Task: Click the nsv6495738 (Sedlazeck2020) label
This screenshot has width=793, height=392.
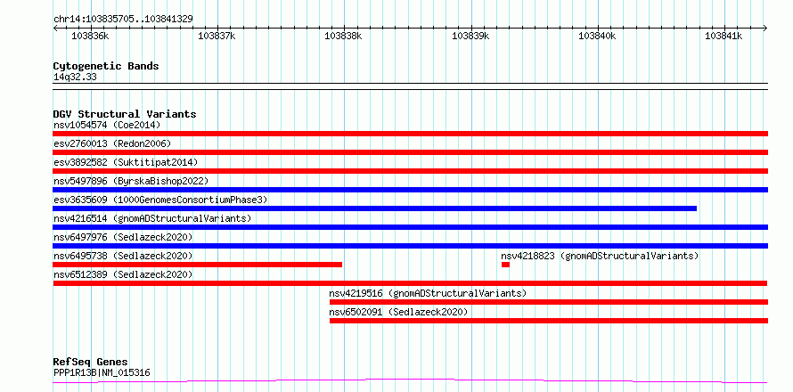Action: 123,256
